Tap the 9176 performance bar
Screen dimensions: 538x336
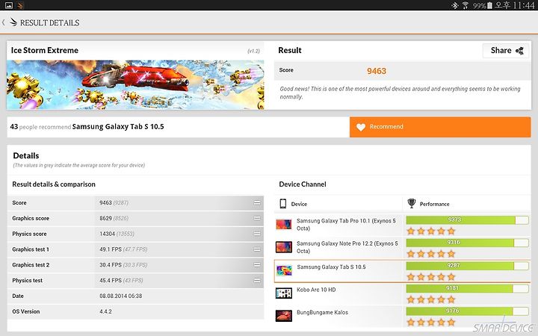pos(467,311)
